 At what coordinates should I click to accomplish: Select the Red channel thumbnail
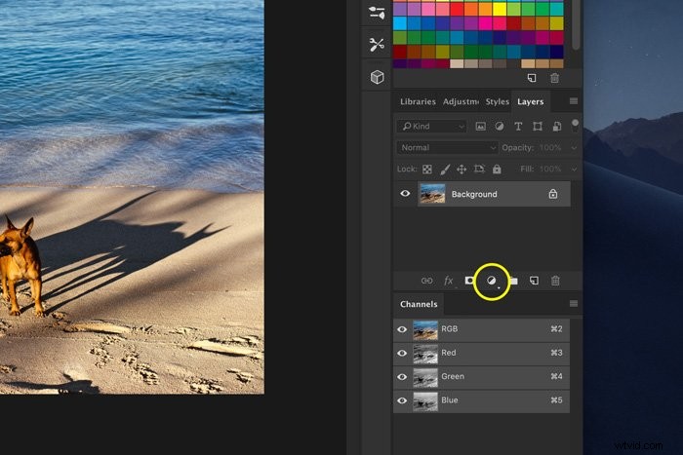pos(425,354)
